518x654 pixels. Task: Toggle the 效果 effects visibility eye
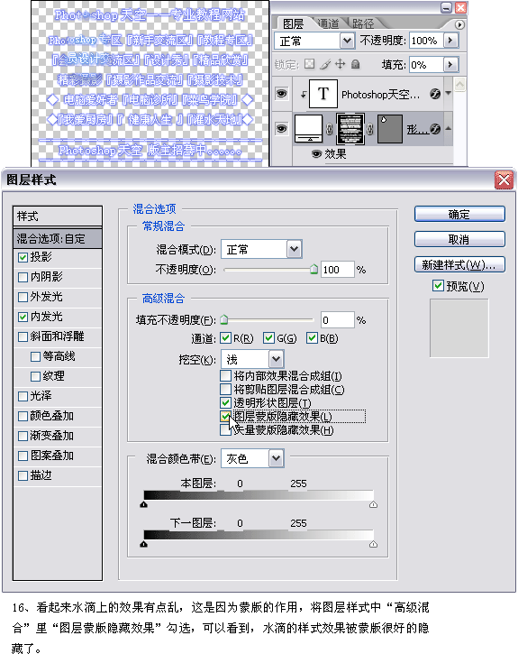(316, 154)
